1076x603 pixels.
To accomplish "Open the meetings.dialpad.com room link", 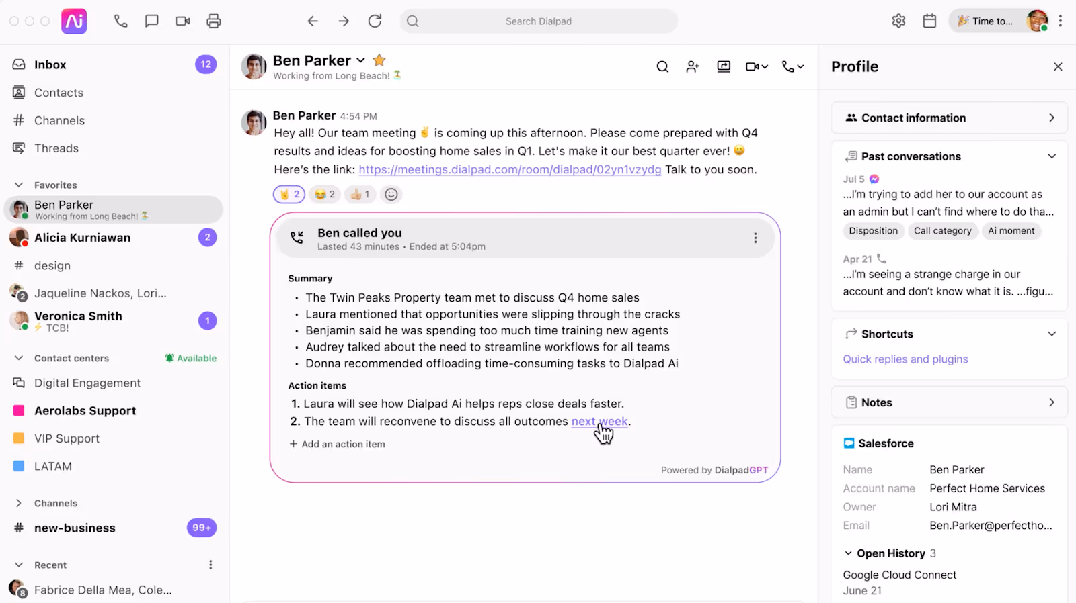I will pos(510,170).
